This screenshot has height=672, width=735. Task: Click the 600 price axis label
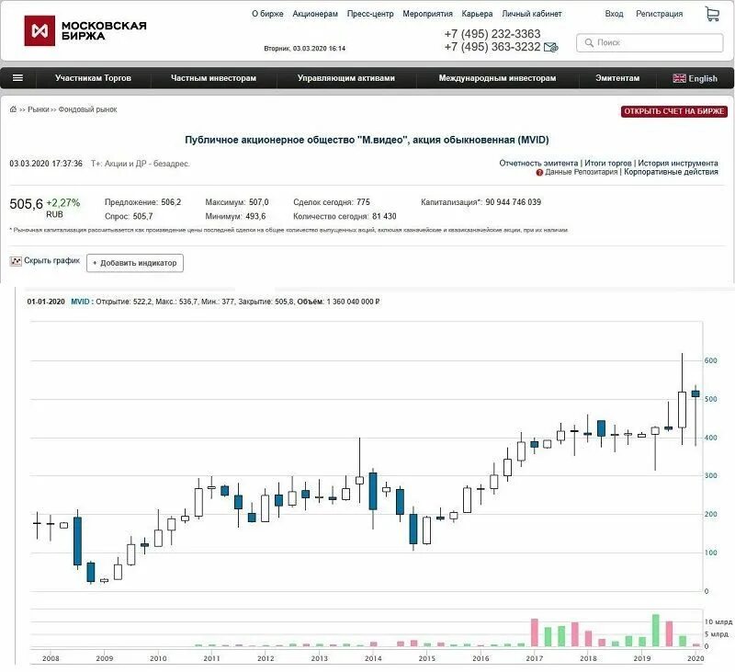pos(710,360)
